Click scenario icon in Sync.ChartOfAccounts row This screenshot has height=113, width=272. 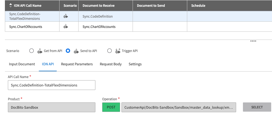(65, 27)
